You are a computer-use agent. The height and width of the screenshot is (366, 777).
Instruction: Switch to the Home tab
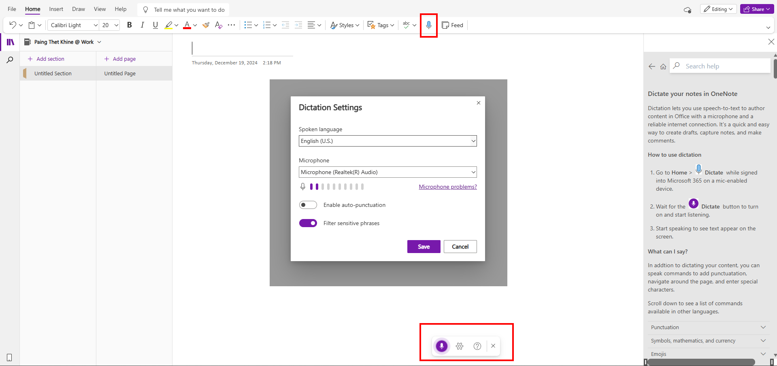coord(33,9)
